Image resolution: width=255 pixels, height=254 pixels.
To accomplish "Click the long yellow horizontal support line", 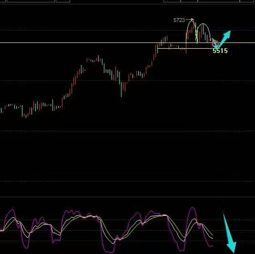I will click(127, 43).
